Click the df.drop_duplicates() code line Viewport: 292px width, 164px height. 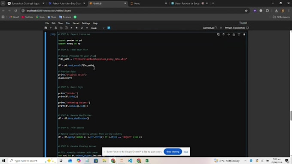(x=73, y=118)
